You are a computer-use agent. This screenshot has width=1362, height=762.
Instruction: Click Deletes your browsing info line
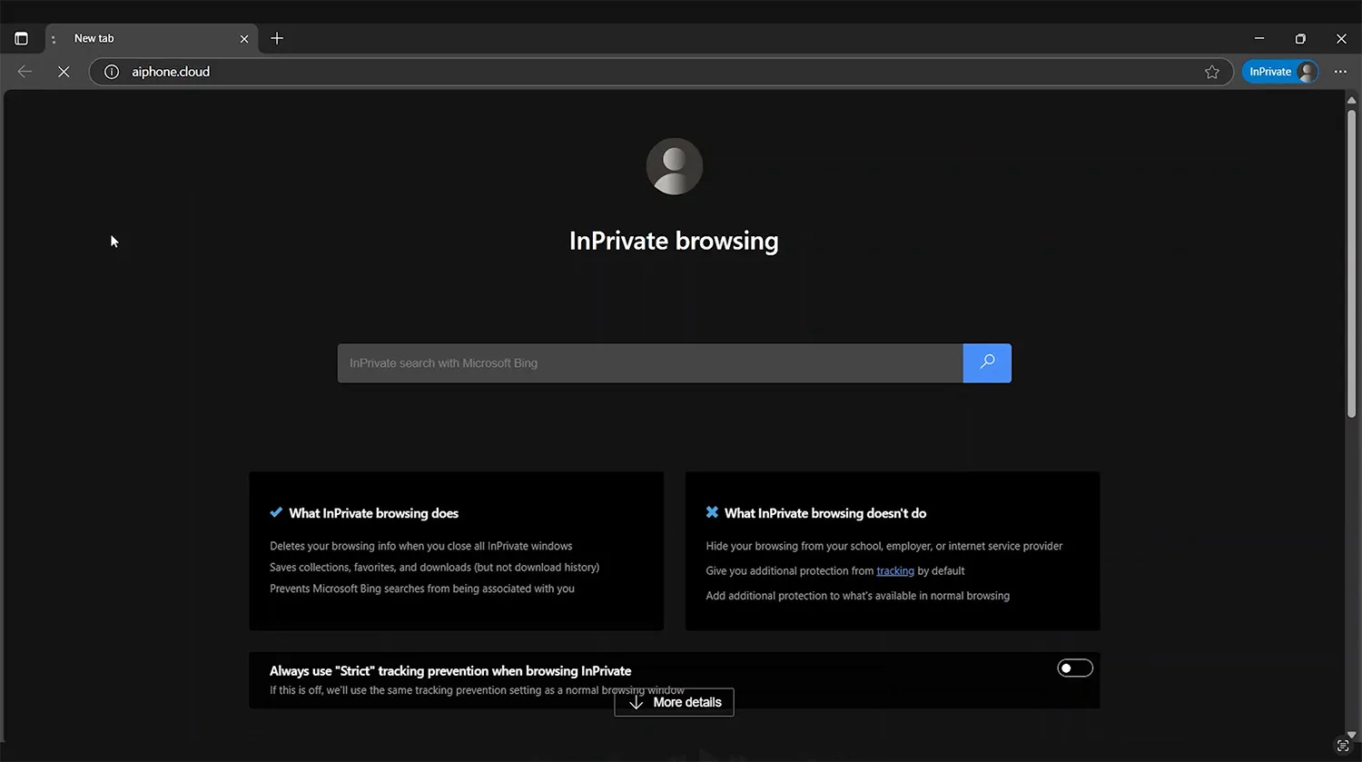tap(420, 546)
